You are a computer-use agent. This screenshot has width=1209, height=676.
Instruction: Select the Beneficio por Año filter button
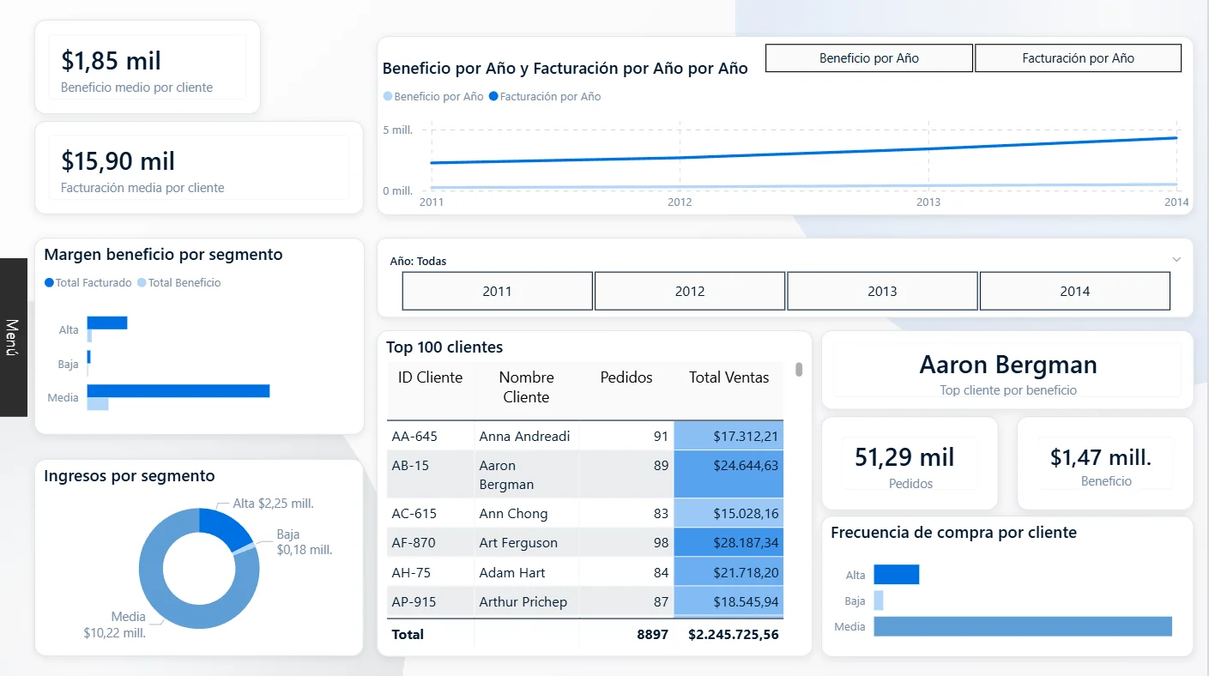(x=868, y=57)
